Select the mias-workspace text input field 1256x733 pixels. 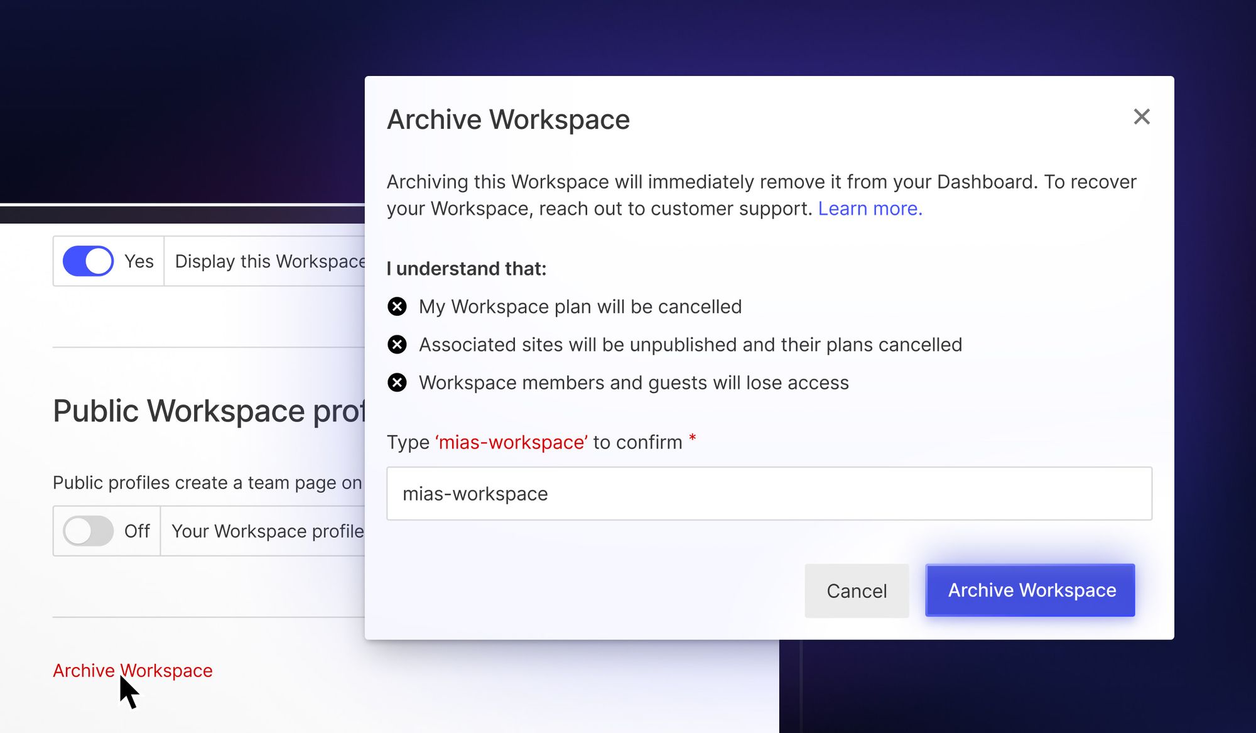(x=769, y=494)
